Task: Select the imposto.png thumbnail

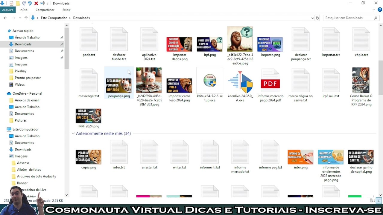Action: tap(270, 44)
